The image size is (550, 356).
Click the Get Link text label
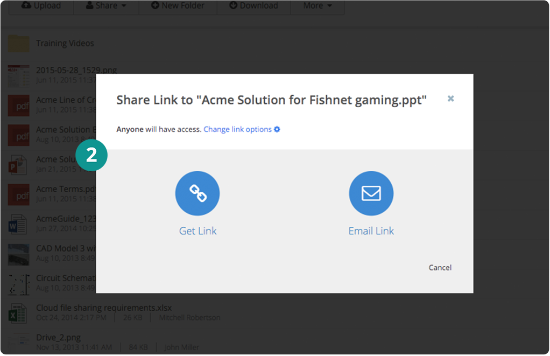(x=198, y=231)
